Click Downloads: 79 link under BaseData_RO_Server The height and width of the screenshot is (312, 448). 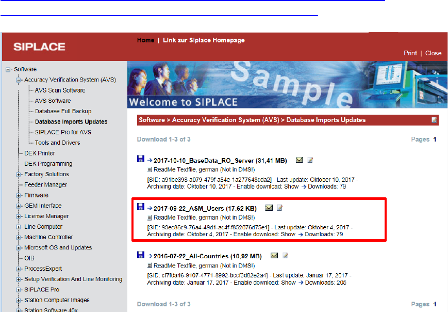point(327,186)
